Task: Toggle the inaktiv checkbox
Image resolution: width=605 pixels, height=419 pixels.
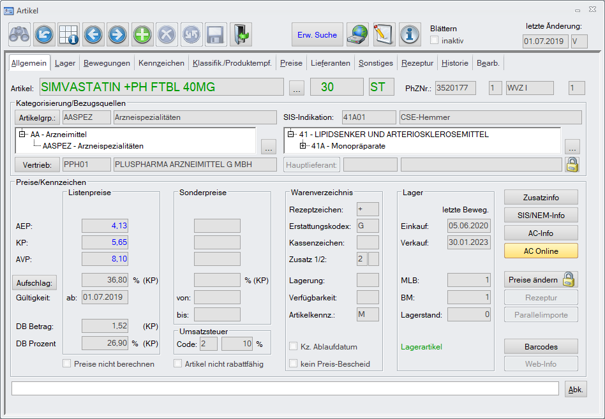Action: 435,40
